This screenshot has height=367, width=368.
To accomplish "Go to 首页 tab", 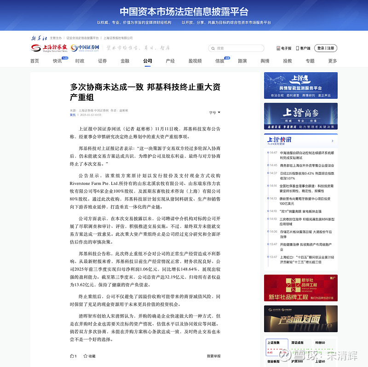I will pos(34,61).
